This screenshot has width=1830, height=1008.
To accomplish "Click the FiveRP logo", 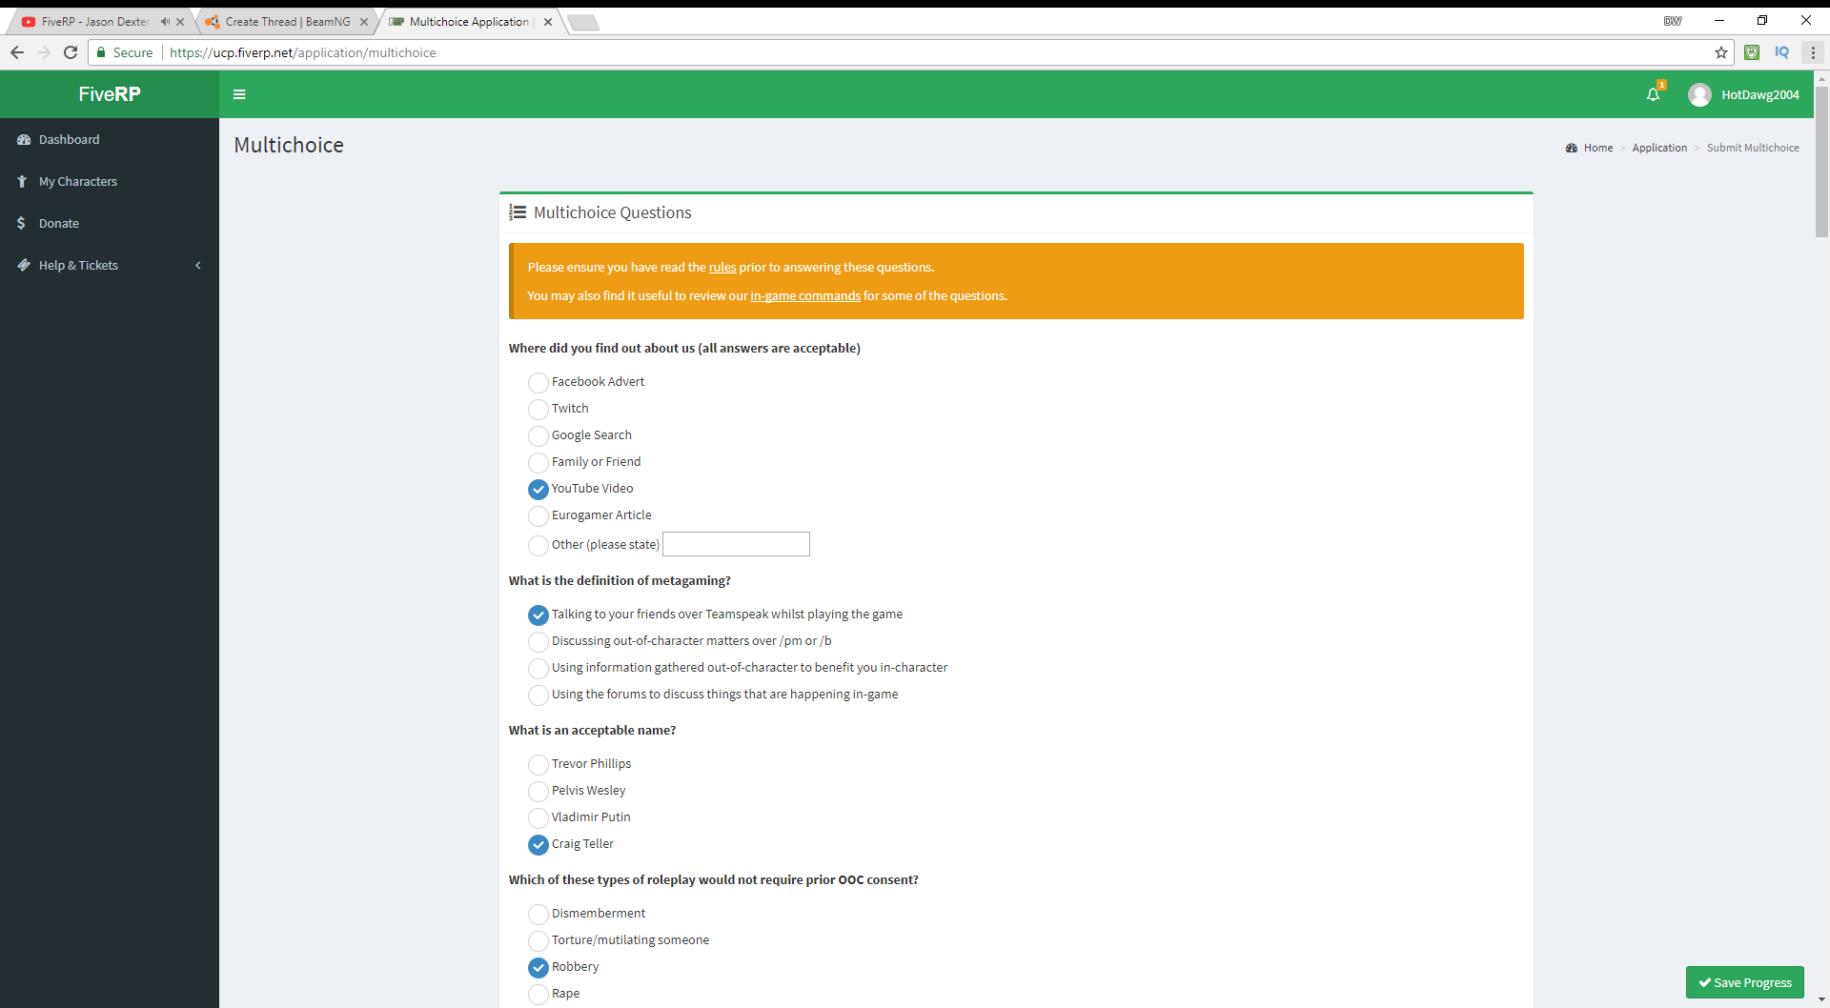I will 110,94.
